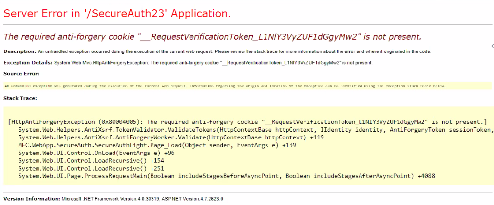The height and width of the screenshot is (205, 494).
Task: Click the Control.LoadRecursive() +251 line
Action: pos(91,168)
